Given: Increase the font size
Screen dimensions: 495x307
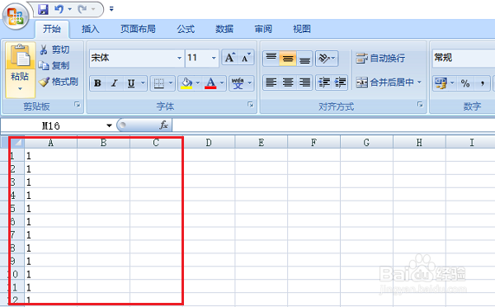Looking at the screenshot, I should pos(229,58).
